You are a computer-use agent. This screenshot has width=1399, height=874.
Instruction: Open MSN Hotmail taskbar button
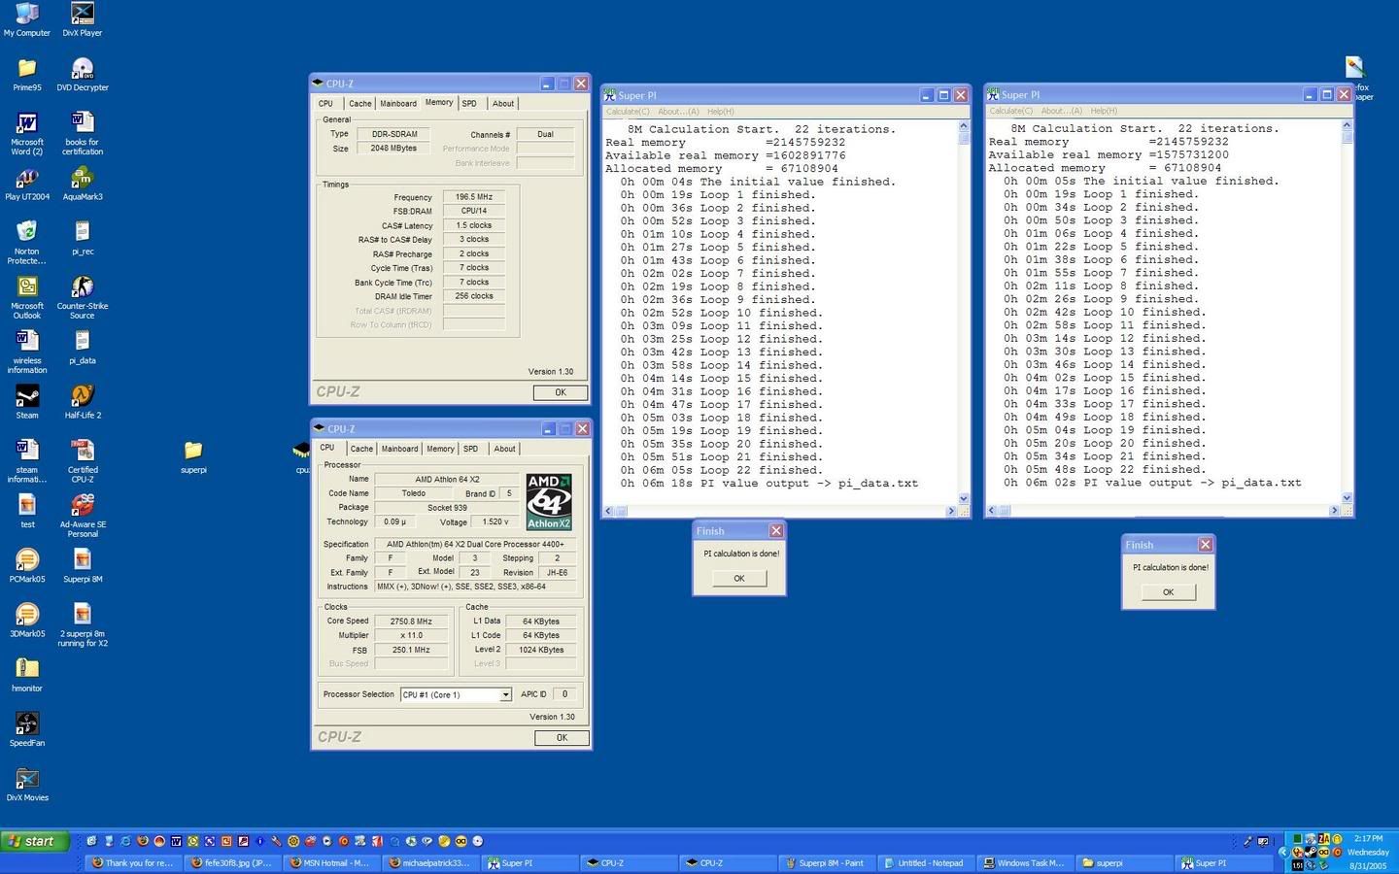pyautogui.click(x=329, y=862)
